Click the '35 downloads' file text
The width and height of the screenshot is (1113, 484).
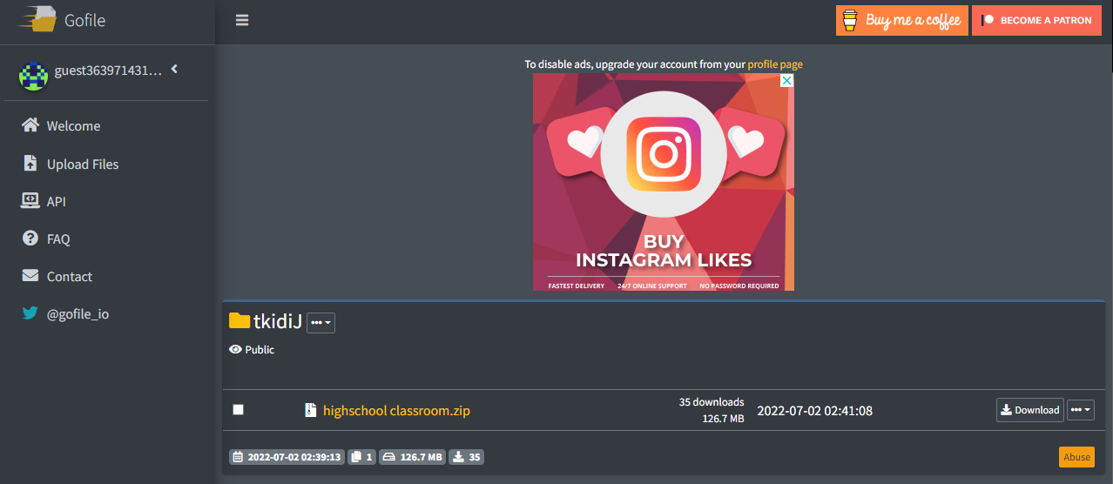click(x=712, y=402)
